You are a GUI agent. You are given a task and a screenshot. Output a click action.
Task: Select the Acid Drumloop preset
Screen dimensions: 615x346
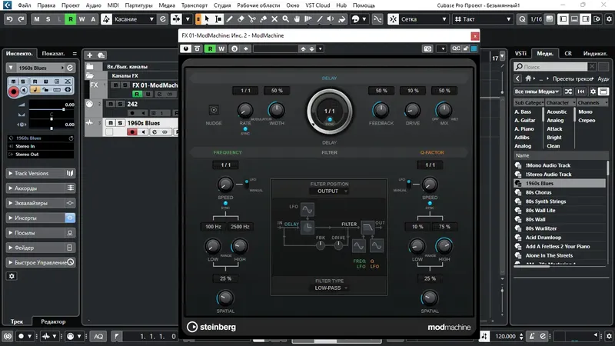(x=544, y=238)
